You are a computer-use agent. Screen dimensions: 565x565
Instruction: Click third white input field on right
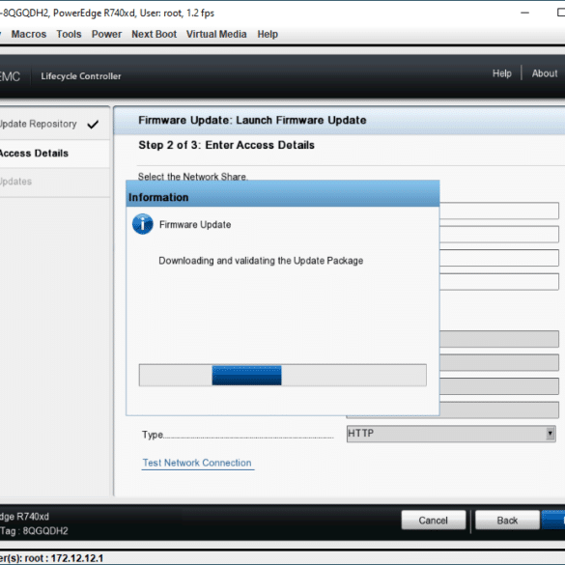click(x=499, y=258)
